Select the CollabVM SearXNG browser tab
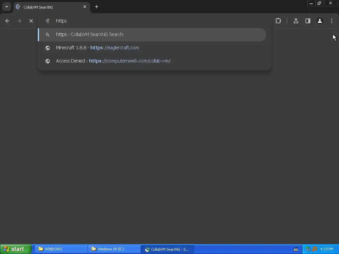The height and width of the screenshot is (254, 339). tap(51, 7)
